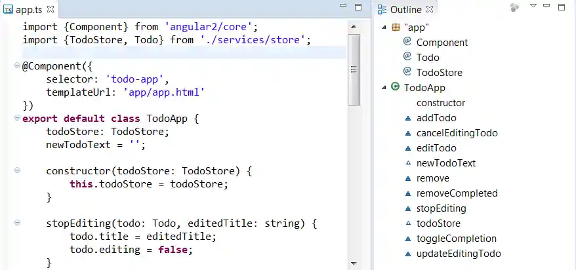This screenshot has width=576, height=270.
Task: Select editTodo in the Outline tree
Action: coord(436,148)
